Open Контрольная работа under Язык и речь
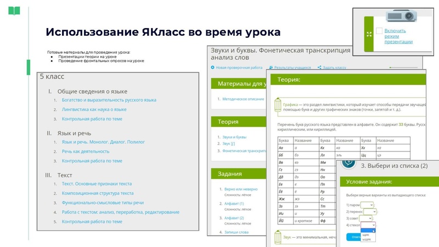This screenshot has width=439, height=247. pyautogui.click(x=92, y=161)
